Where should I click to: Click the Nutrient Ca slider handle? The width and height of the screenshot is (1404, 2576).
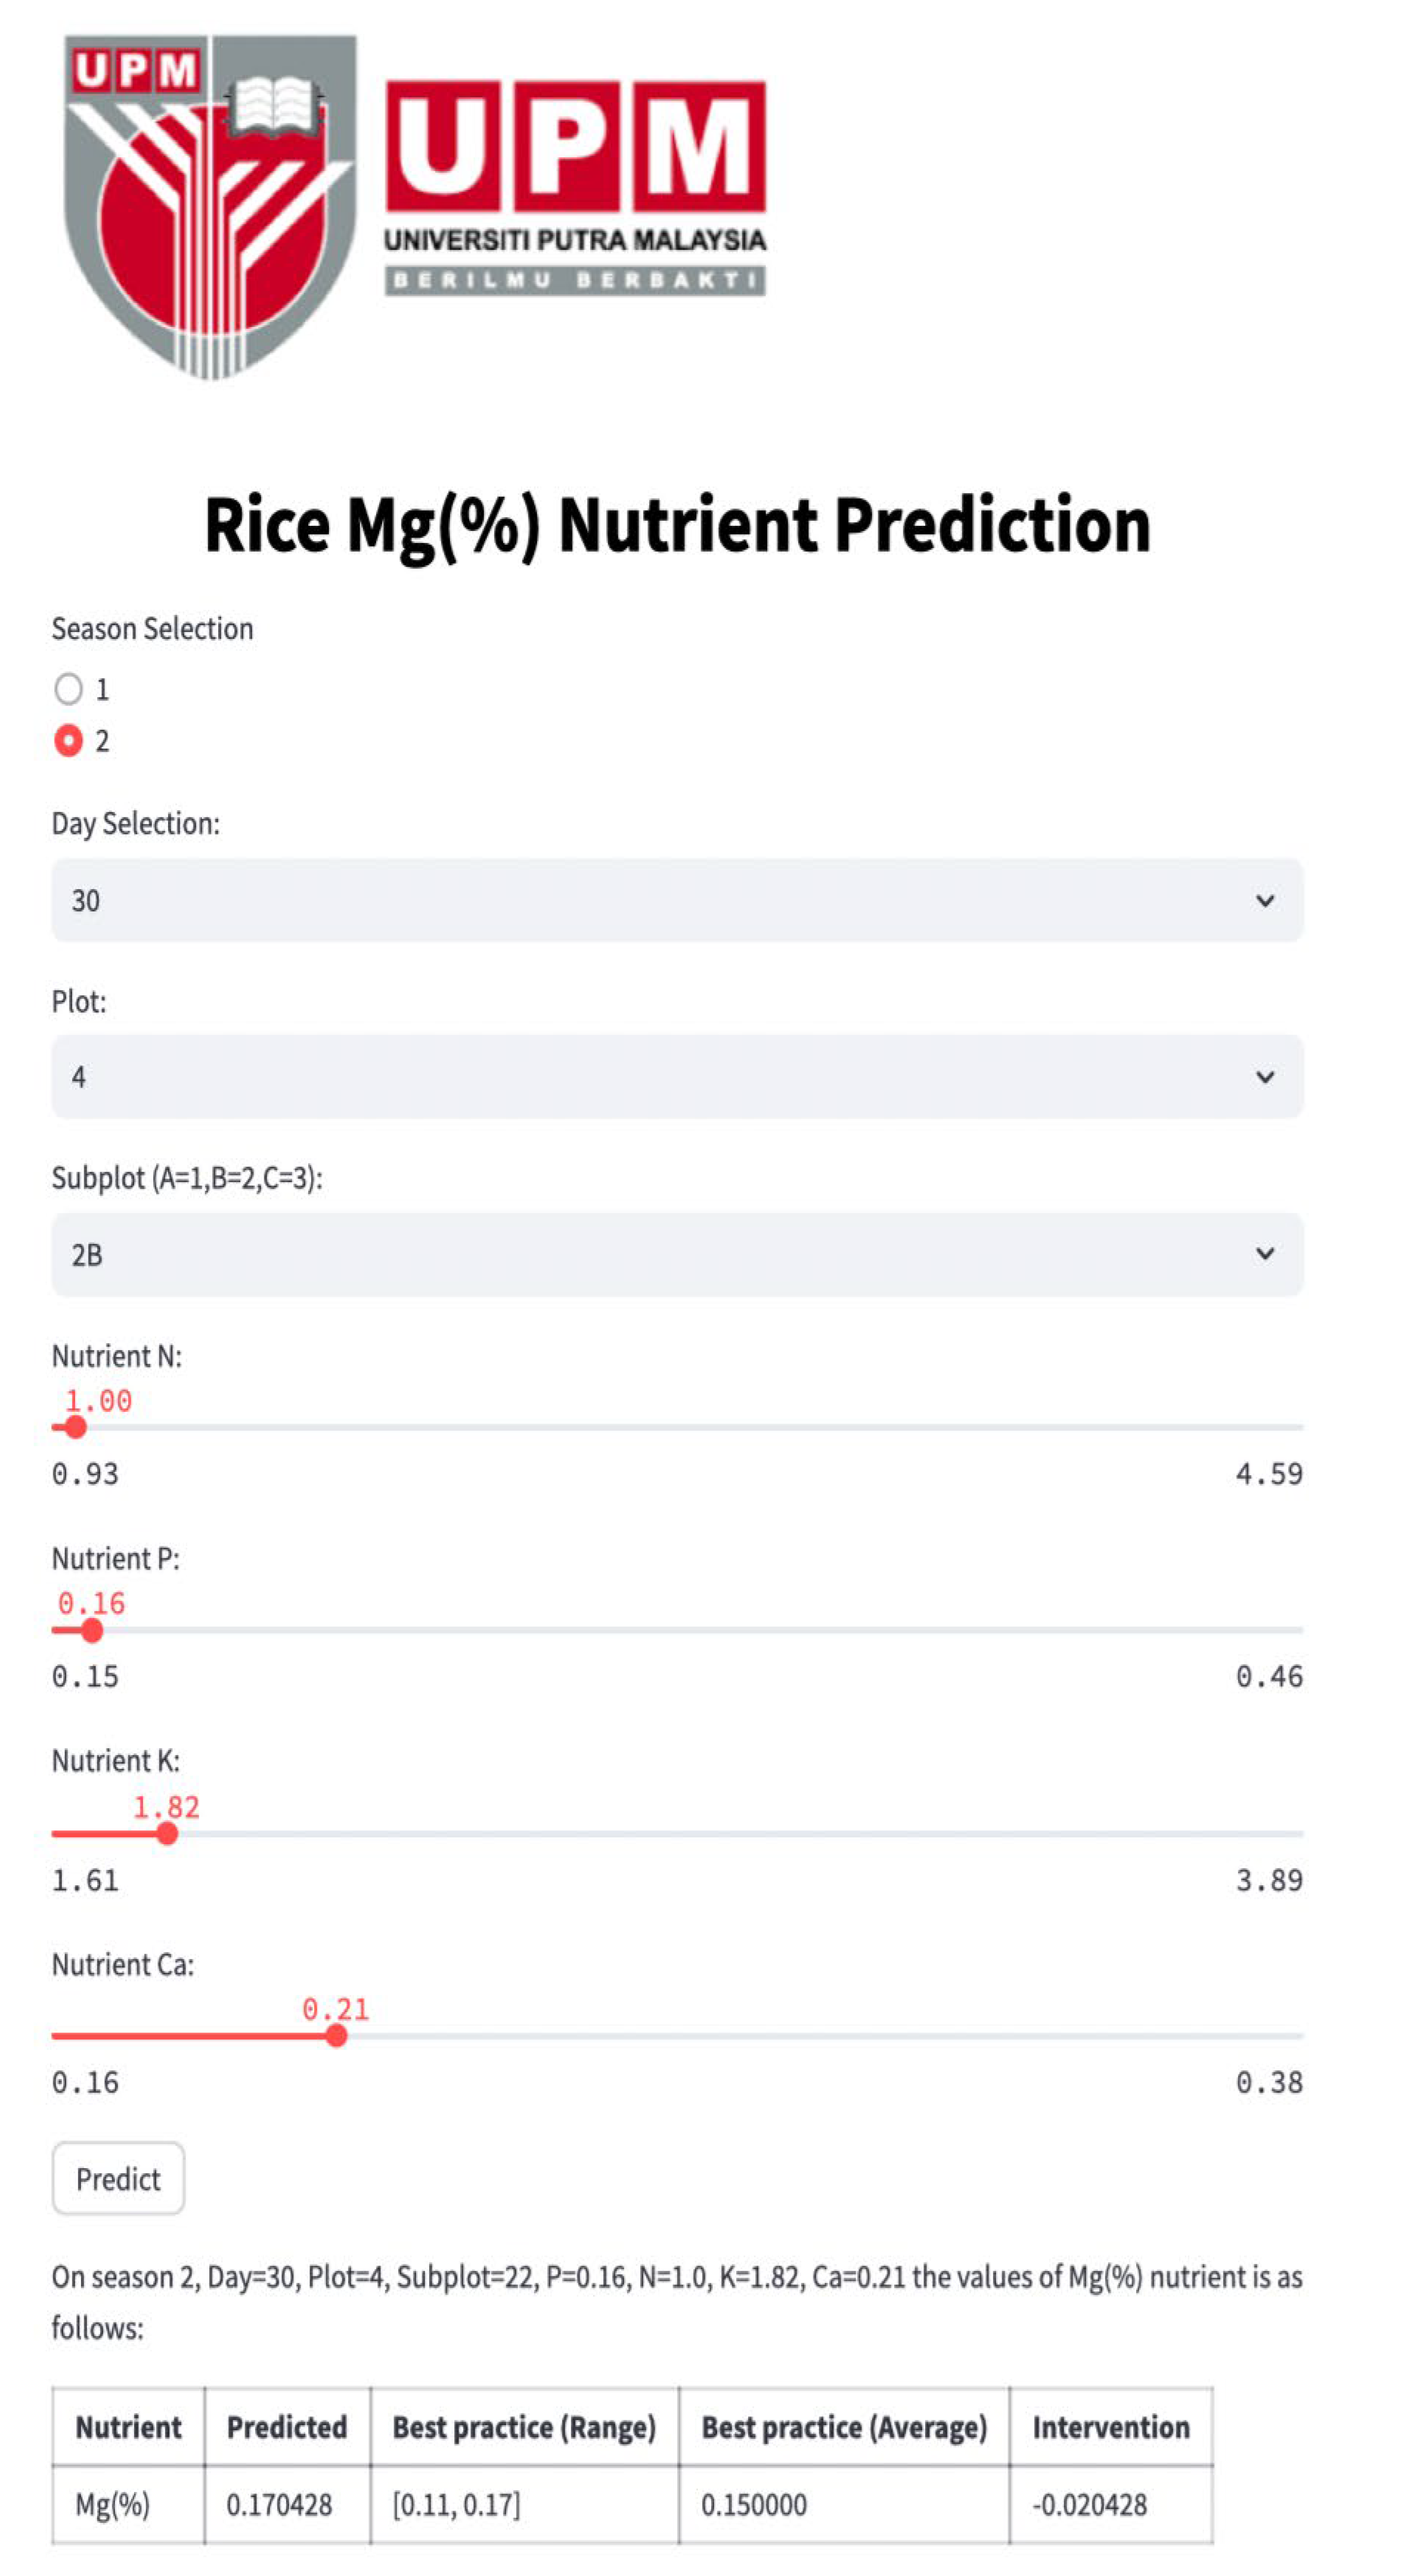(337, 2036)
